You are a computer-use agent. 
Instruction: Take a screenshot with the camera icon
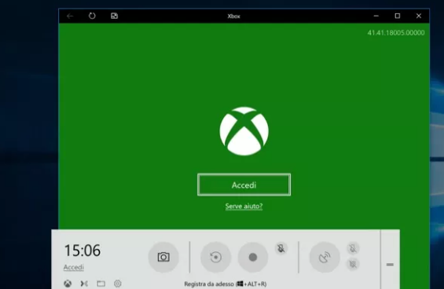(163, 257)
